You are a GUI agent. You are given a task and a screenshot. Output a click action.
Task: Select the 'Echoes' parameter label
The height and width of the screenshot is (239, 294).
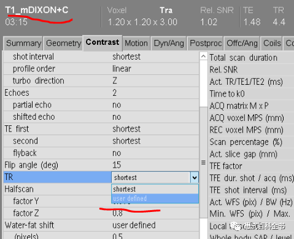[x=17, y=93]
